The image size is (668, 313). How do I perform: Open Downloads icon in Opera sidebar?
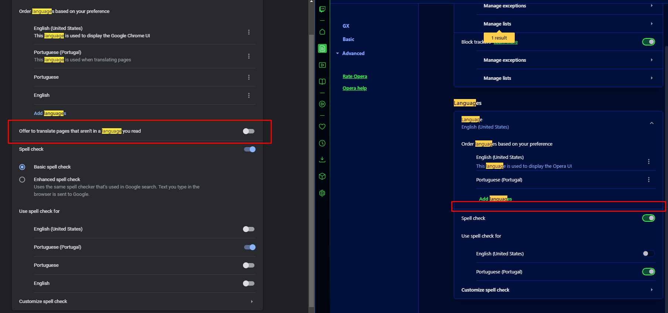[322, 160]
